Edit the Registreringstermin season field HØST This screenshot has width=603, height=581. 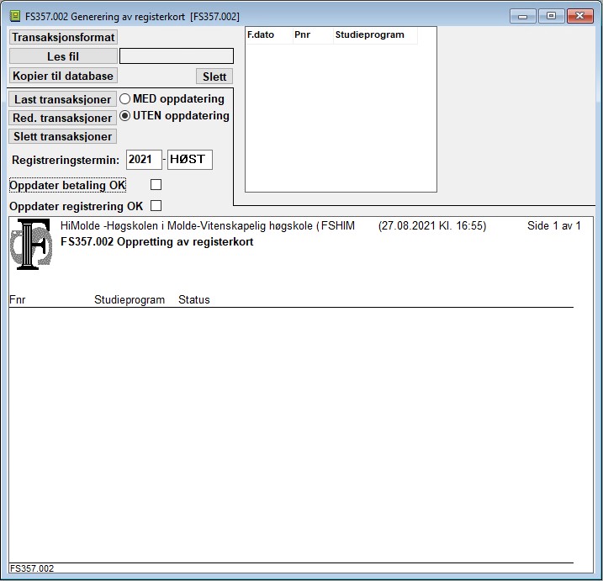(x=190, y=160)
